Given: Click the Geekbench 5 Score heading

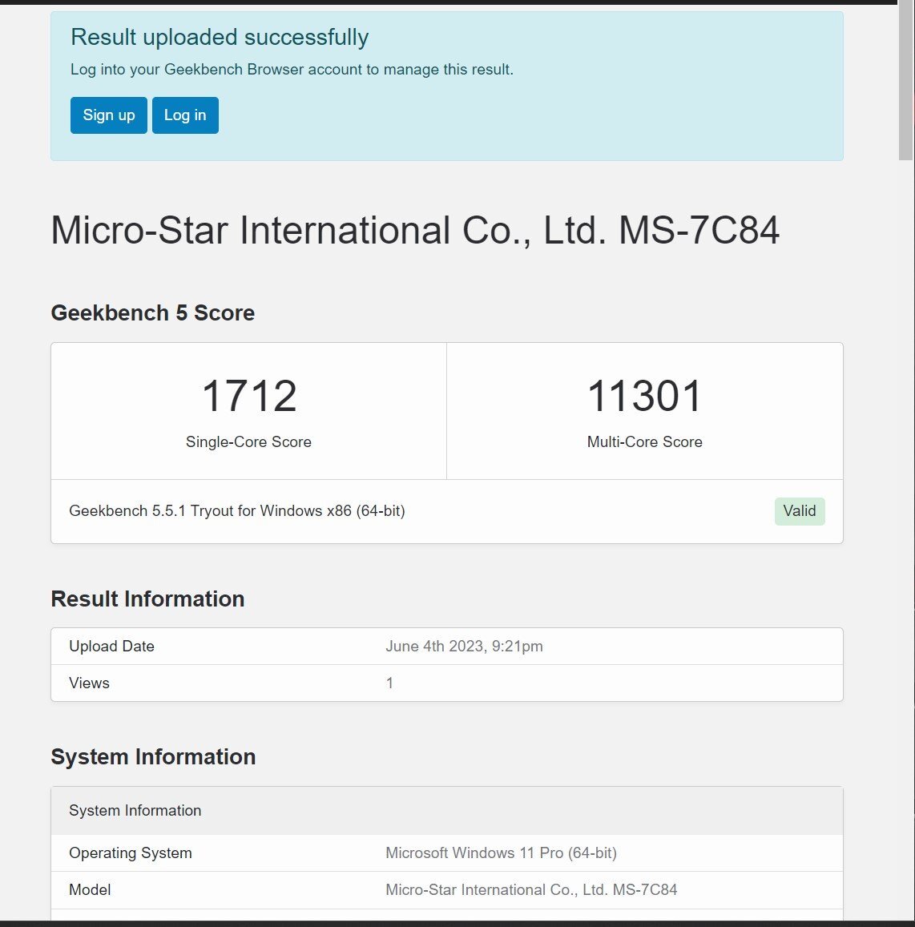Looking at the screenshot, I should tap(152, 312).
